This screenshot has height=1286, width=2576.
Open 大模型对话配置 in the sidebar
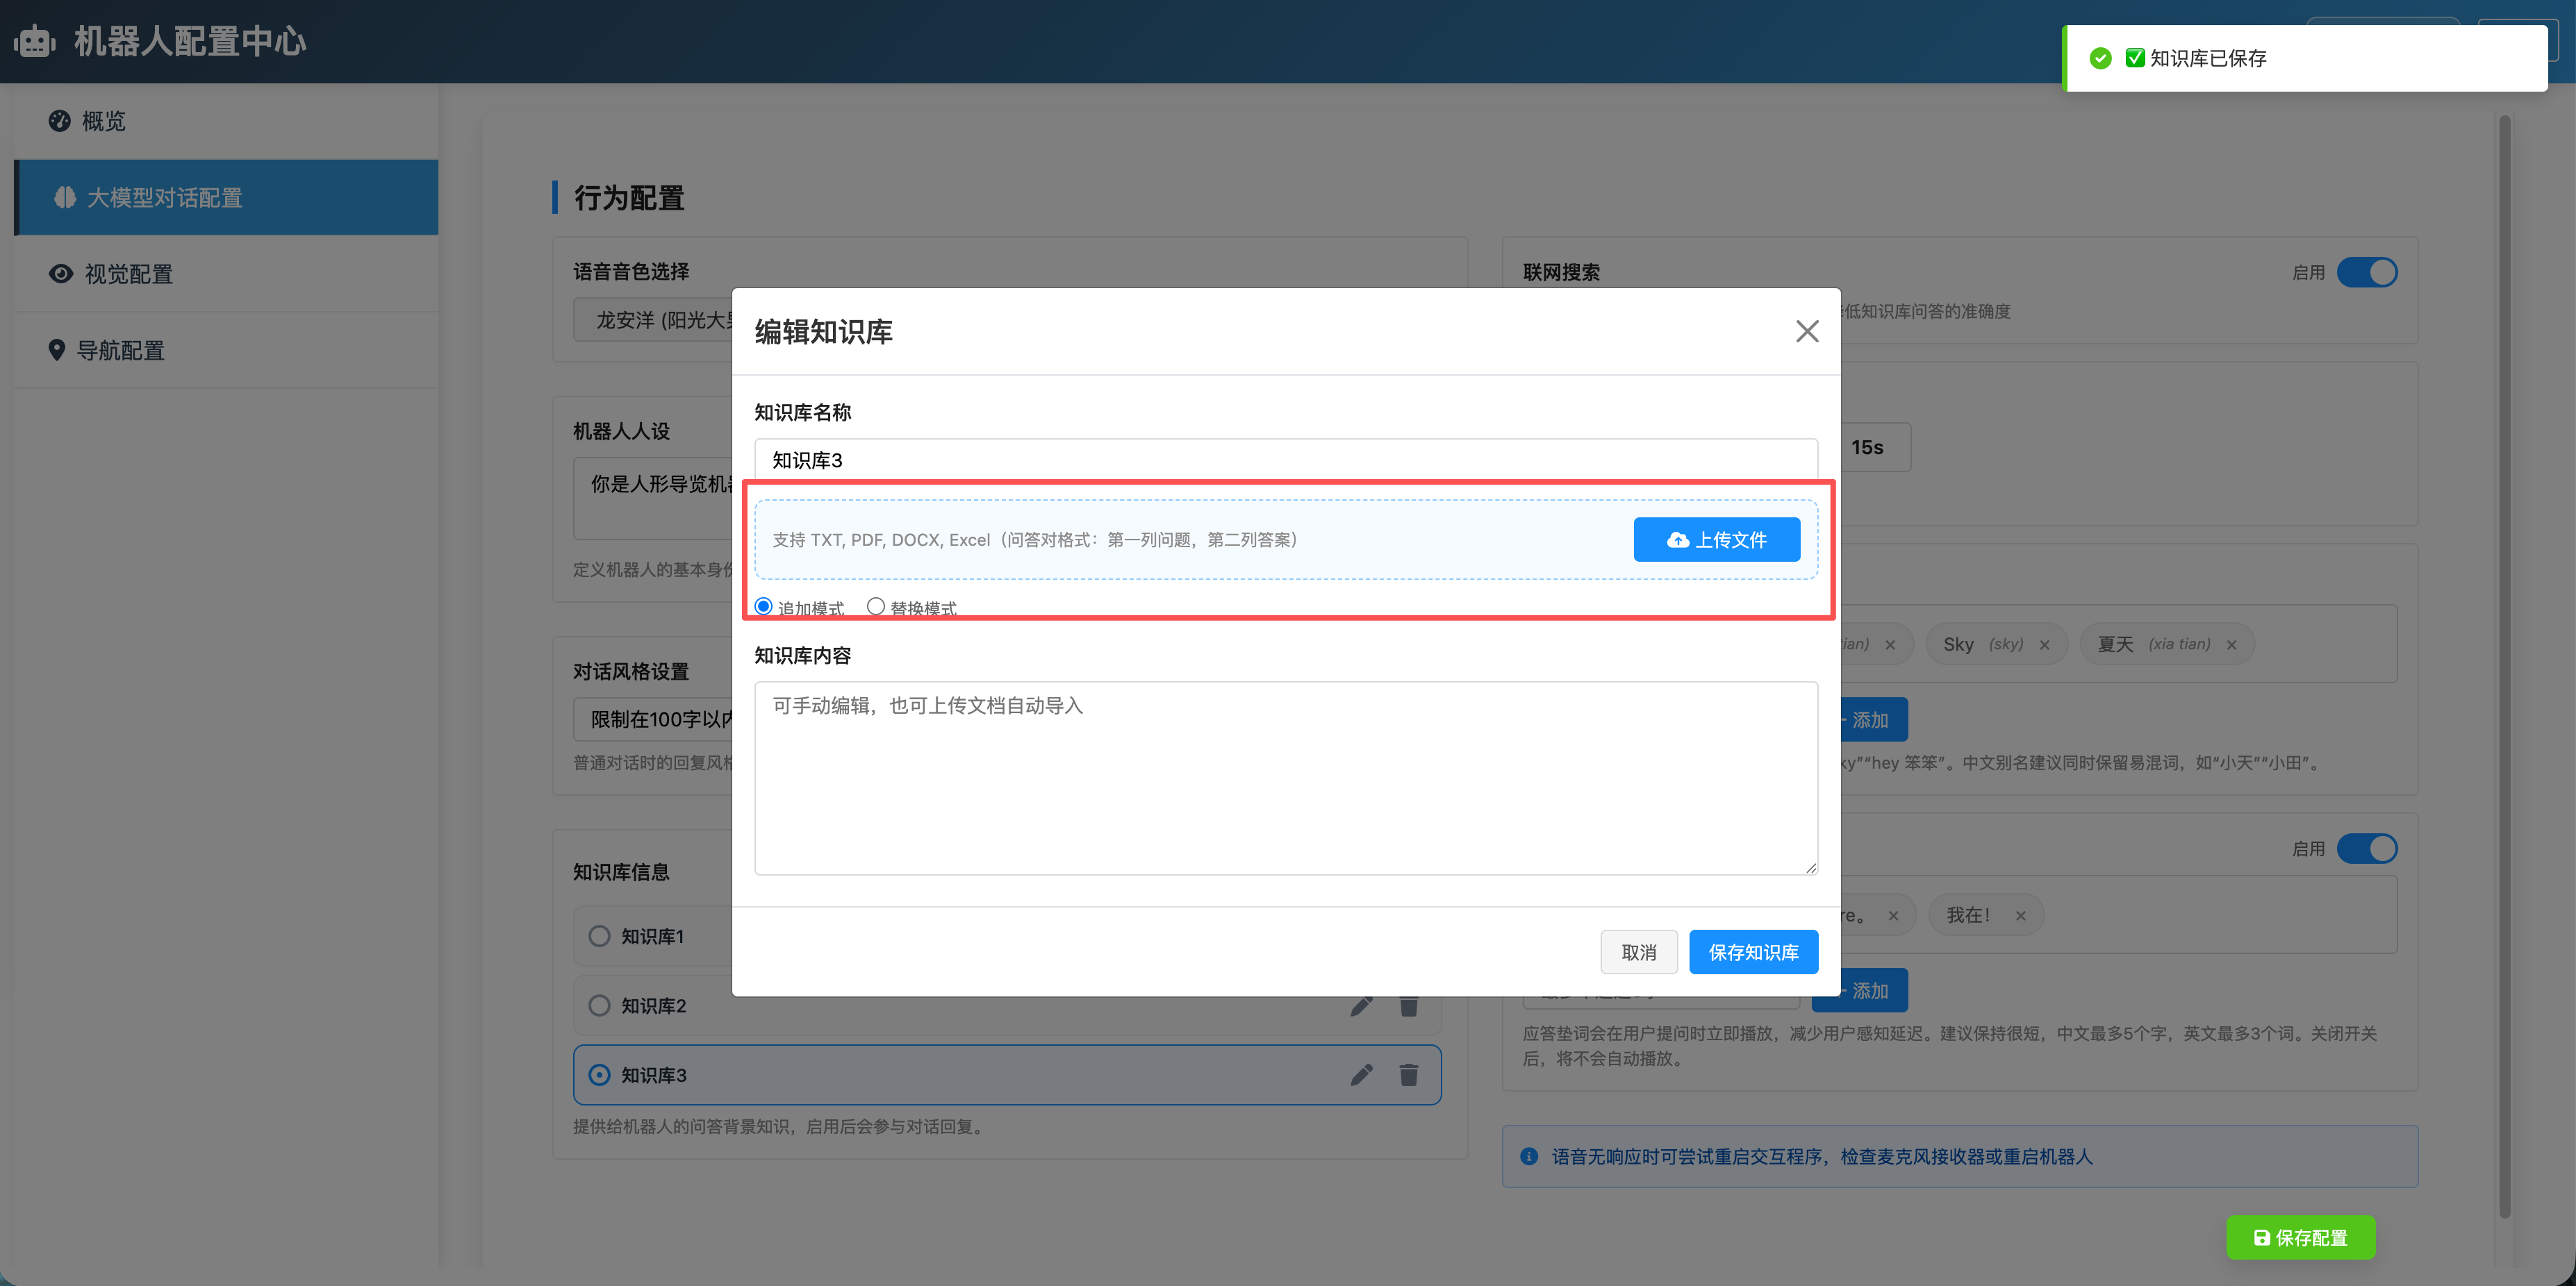(226, 197)
